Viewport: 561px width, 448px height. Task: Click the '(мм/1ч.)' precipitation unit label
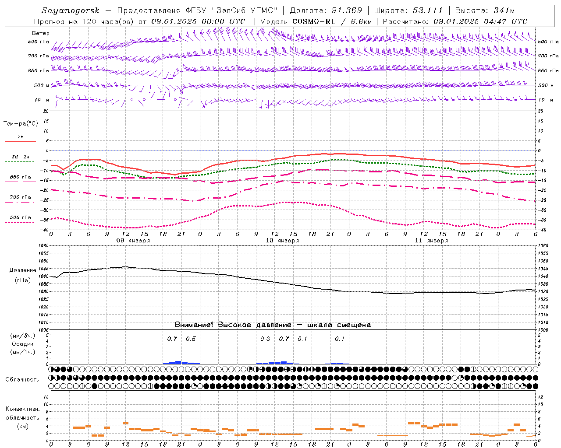[x=22, y=352]
